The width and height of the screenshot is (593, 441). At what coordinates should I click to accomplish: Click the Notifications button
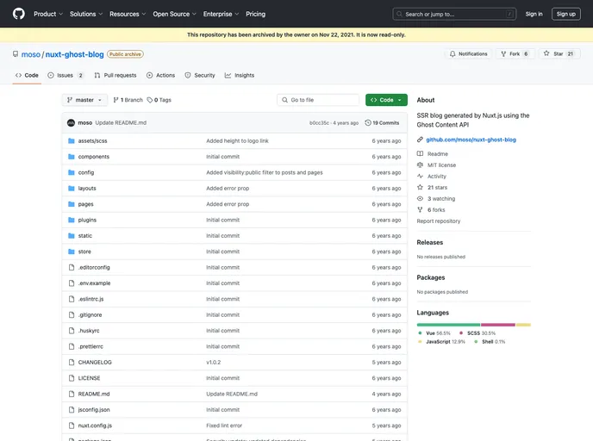tap(468, 54)
